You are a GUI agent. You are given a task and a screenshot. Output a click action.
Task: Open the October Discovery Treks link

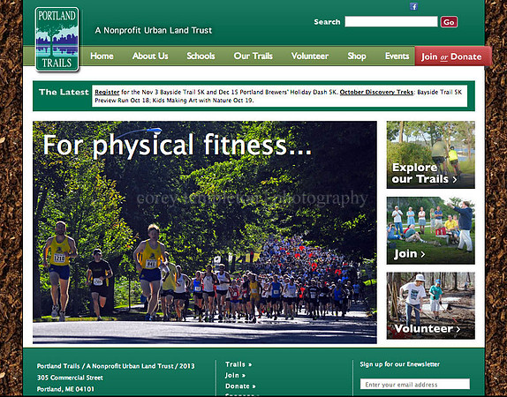[376, 92]
